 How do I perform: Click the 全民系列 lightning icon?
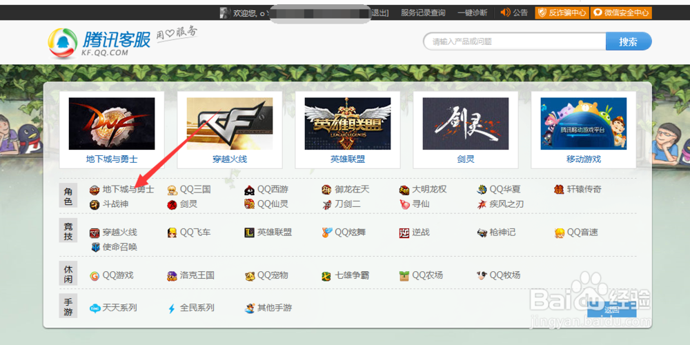[172, 308]
